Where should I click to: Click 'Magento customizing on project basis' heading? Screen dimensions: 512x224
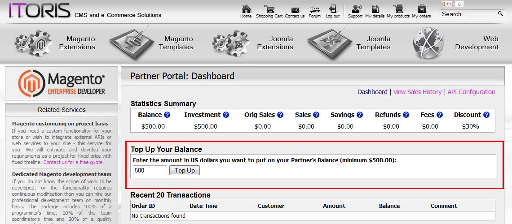tap(60, 124)
